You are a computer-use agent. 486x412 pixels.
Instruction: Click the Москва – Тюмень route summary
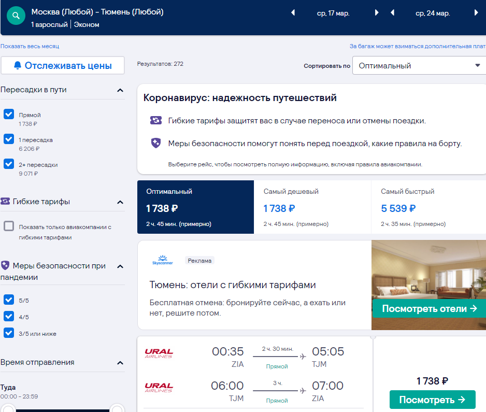97,12
